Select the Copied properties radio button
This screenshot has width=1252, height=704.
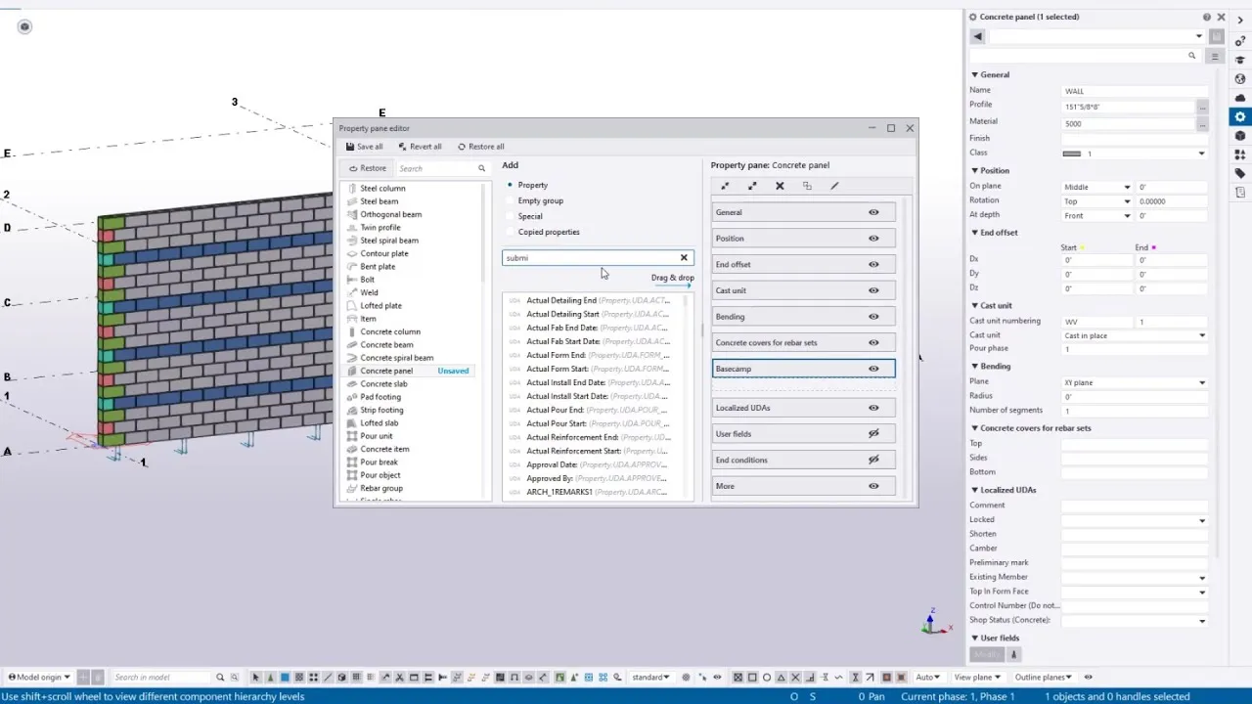click(x=510, y=232)
